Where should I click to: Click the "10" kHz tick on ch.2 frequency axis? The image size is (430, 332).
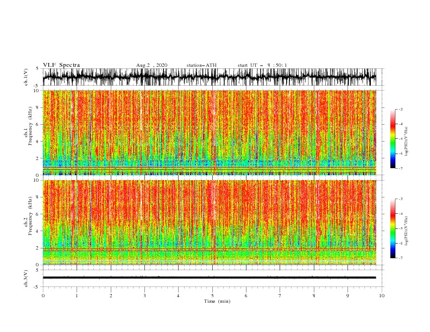pyautogui.click(x=37, y=180)
